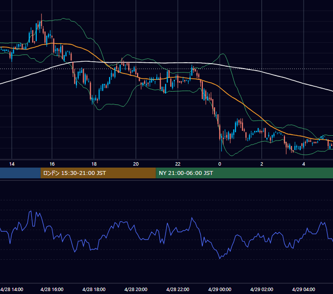Click the 4/28 14:00 date label
Image resolution: width=333 pixels, height=294 pixels.
[x=12, y=289]
